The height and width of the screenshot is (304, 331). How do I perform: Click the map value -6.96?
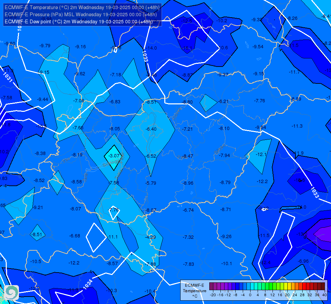click(303, 261)
